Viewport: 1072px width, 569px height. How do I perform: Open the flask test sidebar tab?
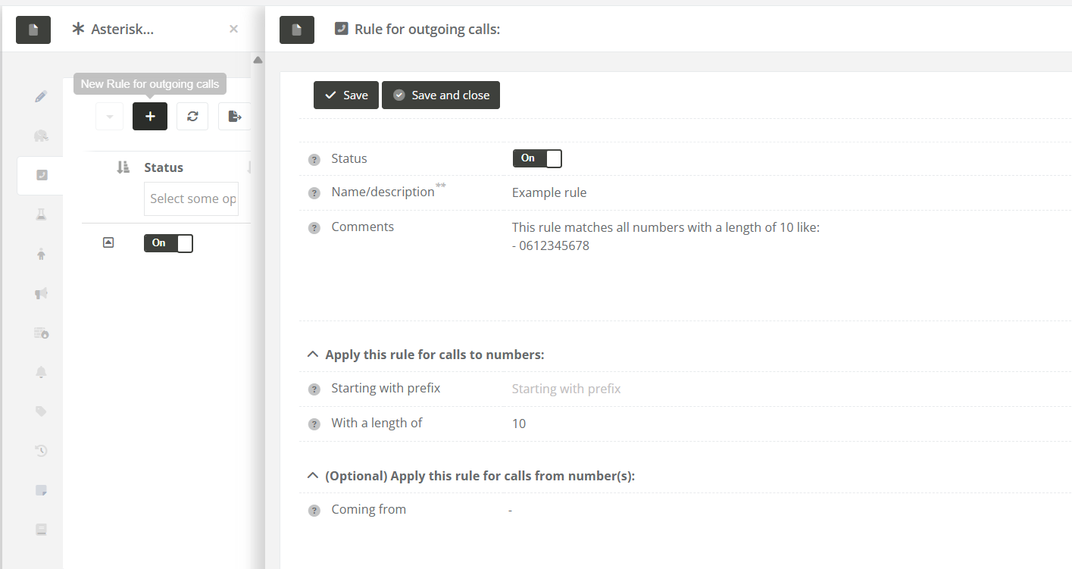click(x=41, y=215)
